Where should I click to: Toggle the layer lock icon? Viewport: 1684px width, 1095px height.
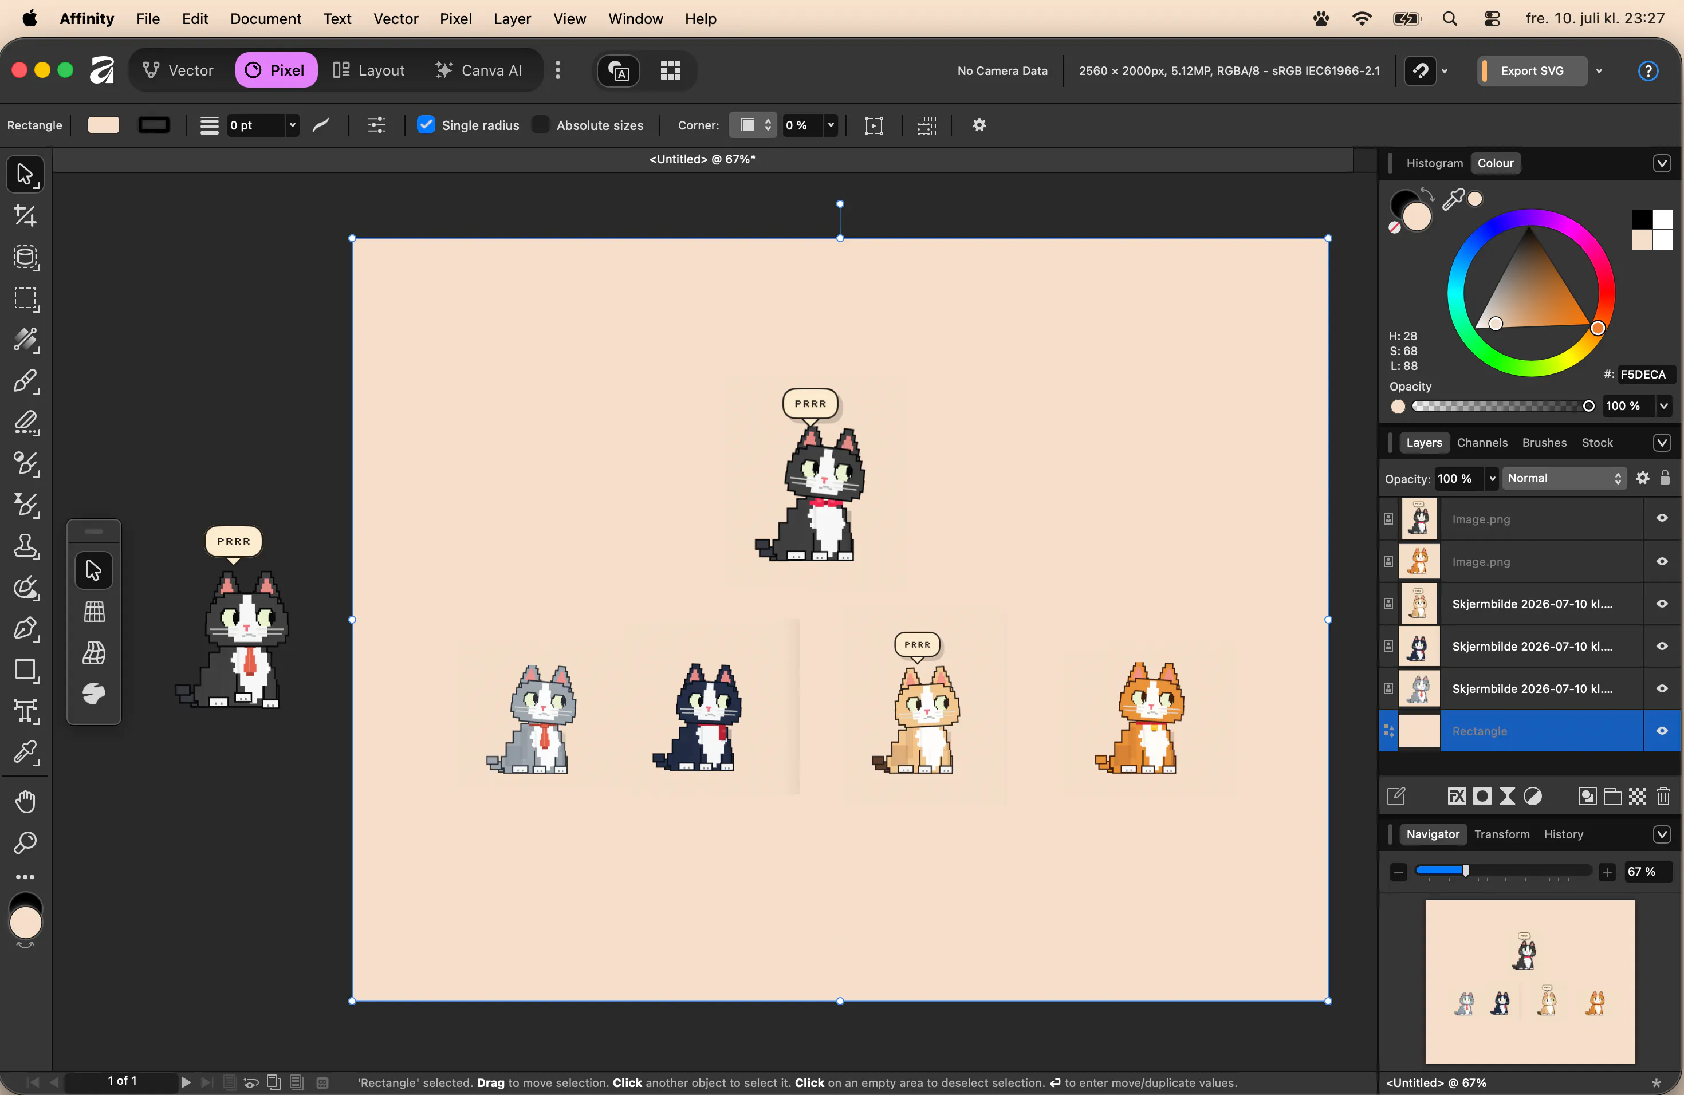pyautogui.click(x=1665, y=478)
